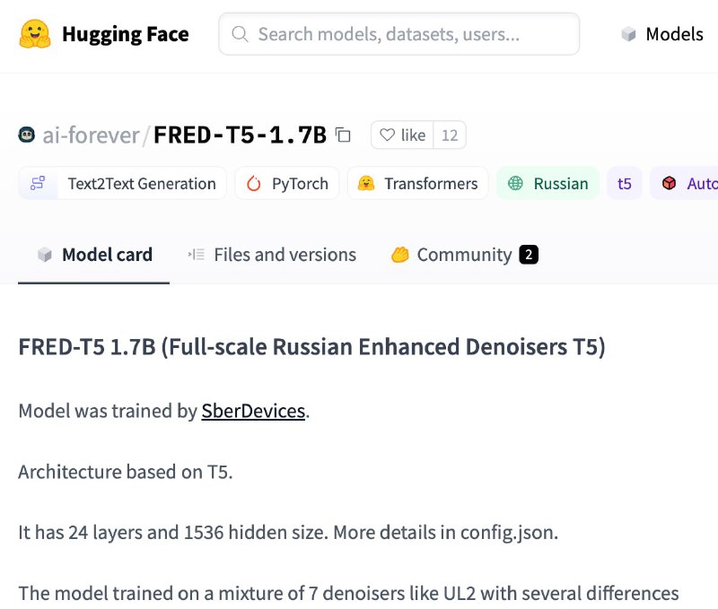Viewport: 718px width, 609px height.
Task: Open the Model card tab
Action: pos(94,255)
